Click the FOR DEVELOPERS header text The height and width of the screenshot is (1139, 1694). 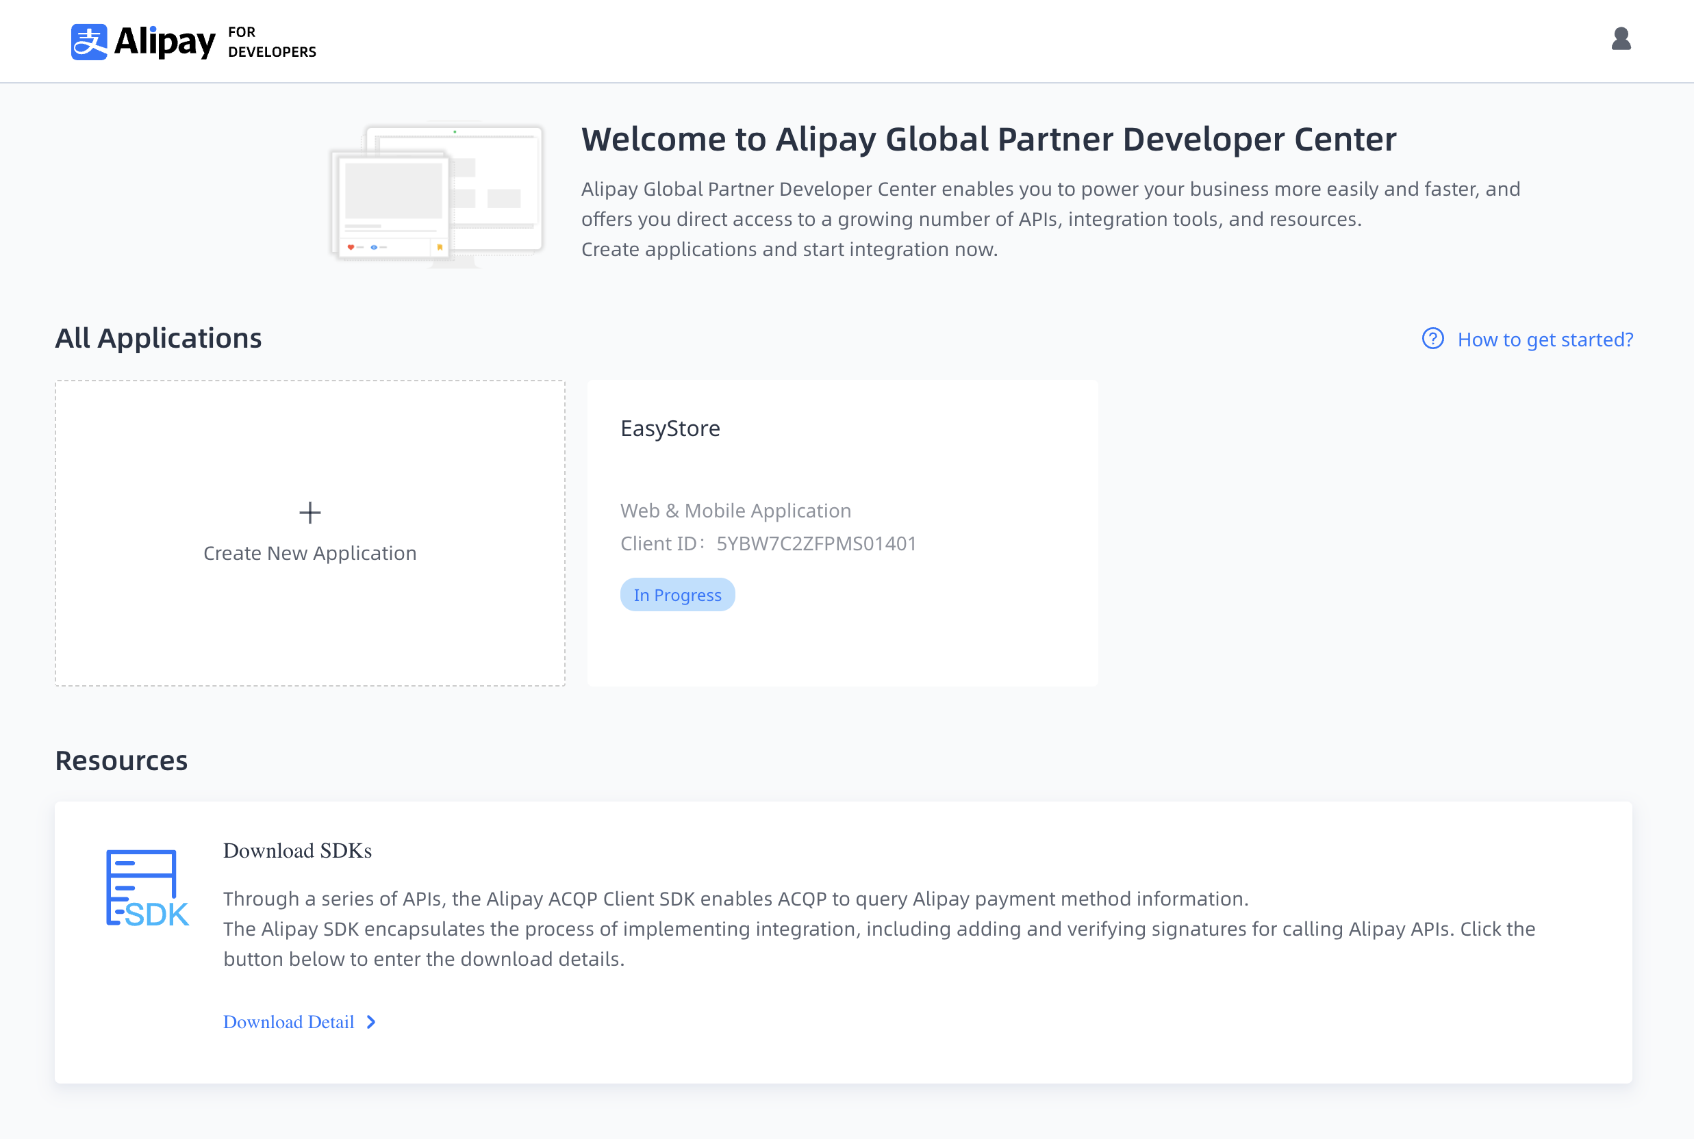click(x=272, y=42)
